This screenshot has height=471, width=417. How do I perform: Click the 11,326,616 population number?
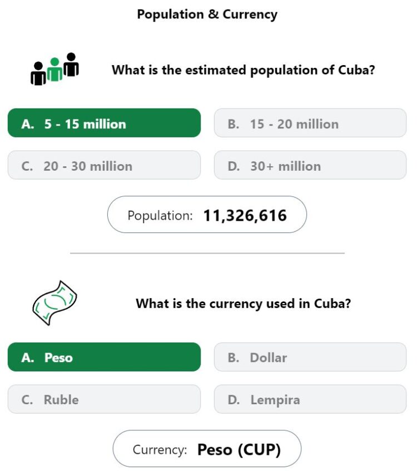245,215
